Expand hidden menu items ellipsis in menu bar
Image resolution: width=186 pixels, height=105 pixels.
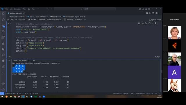click(x=38, y=9)
